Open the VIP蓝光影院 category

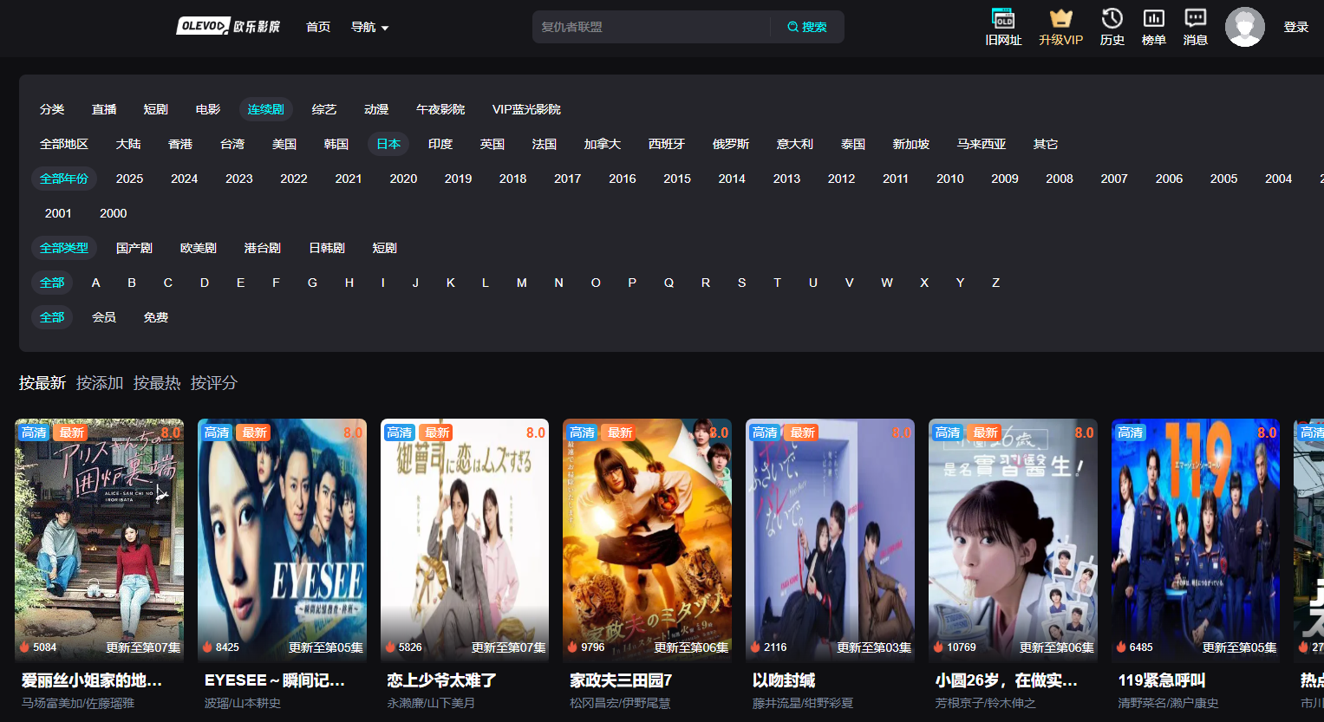tap(526, 109)
